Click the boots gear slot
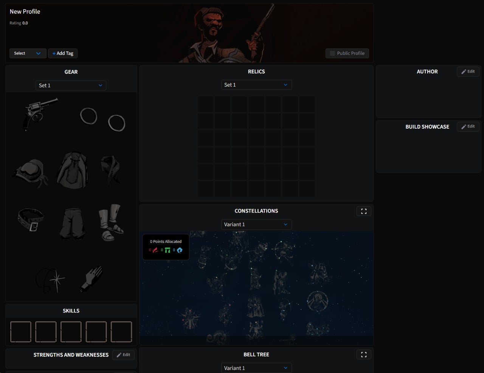 tap(110, 222)
